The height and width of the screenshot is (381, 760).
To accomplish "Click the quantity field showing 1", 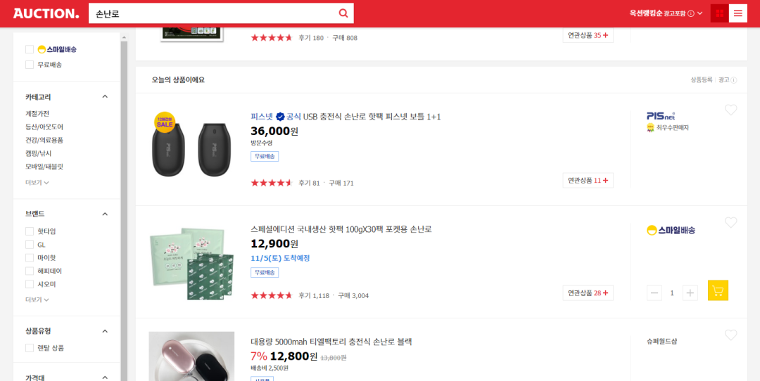I will point(672,293).
